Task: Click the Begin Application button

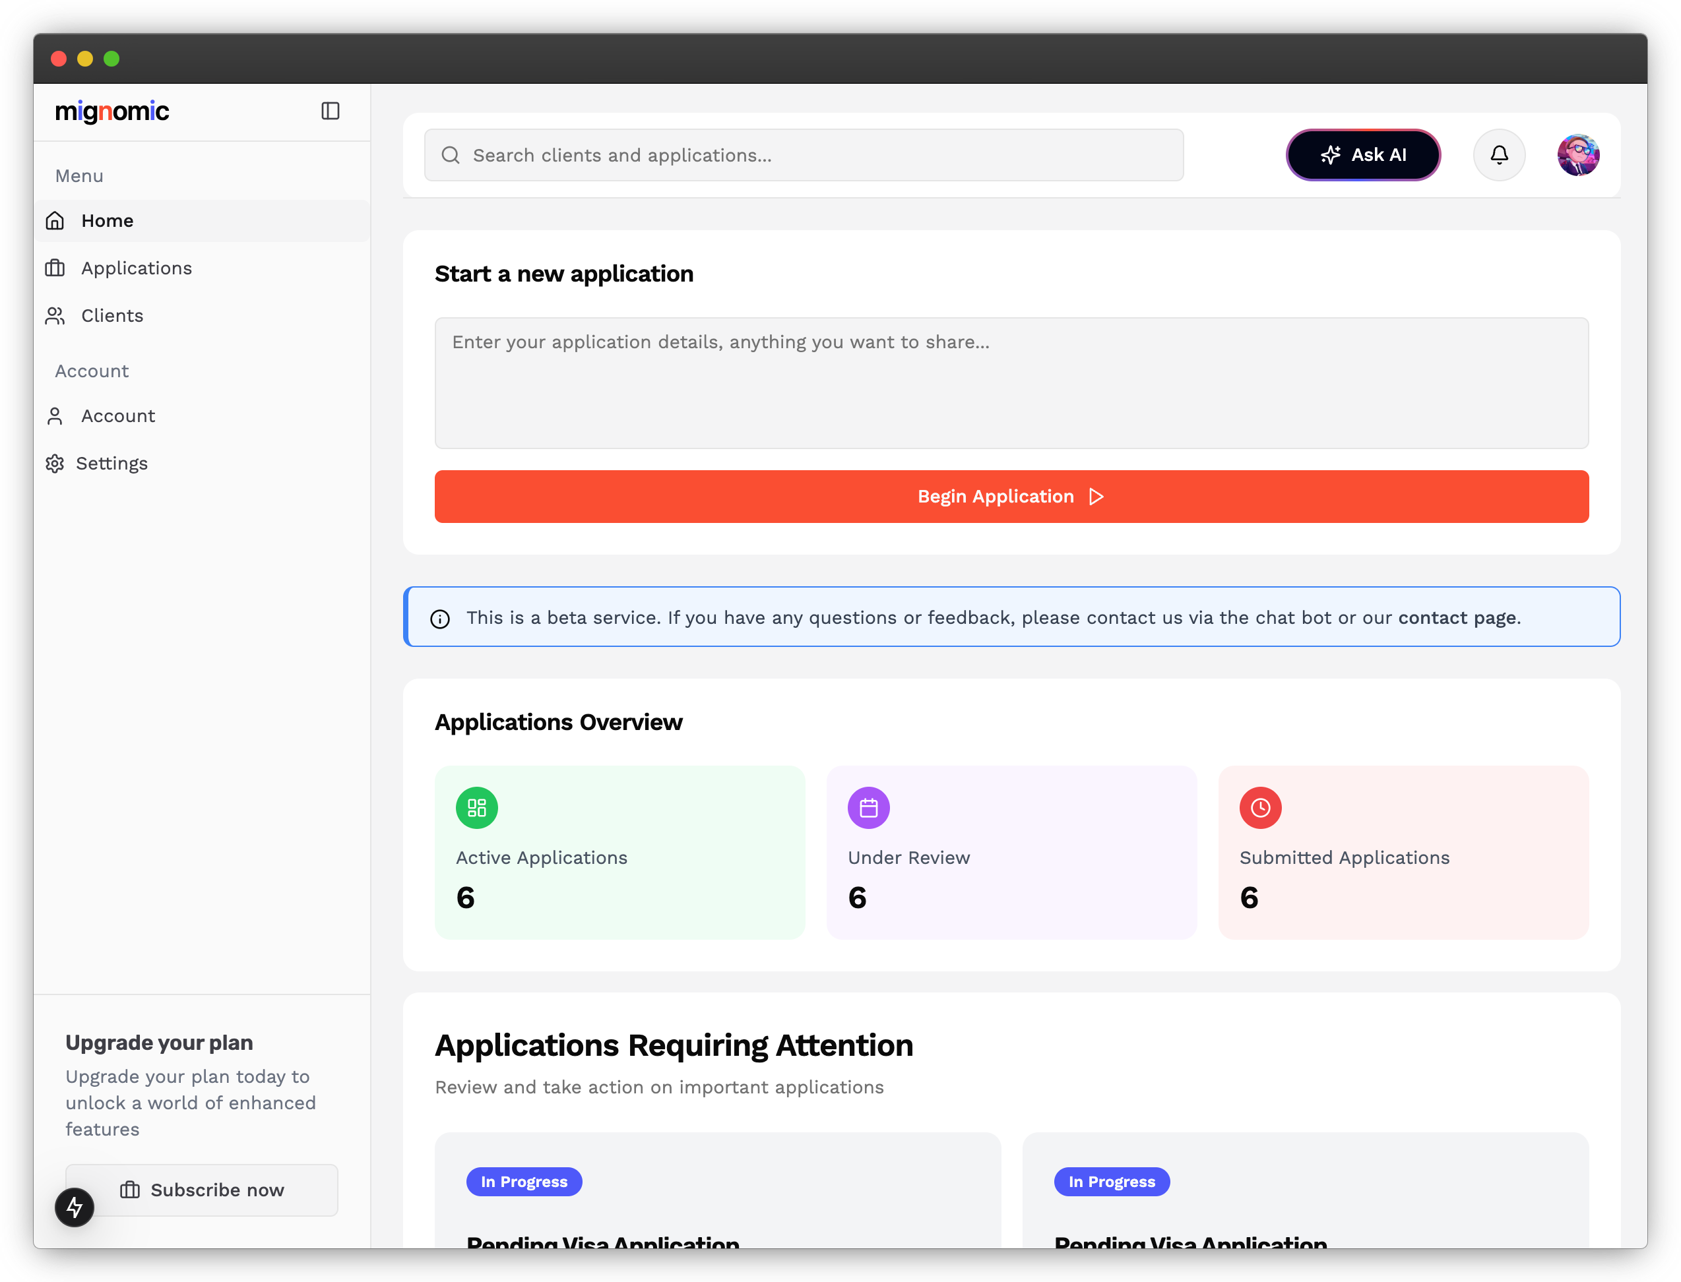Action: coord(1011,495)
